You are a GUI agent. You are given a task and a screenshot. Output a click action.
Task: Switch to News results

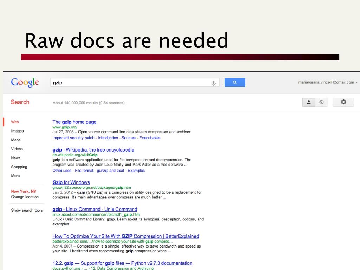pyautogui.click(x=15, y=158)
